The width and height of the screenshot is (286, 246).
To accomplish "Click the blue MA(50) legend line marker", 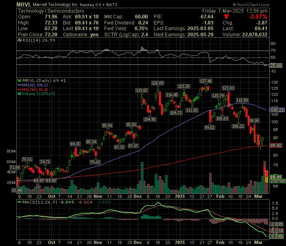I will tap(19, 85).
